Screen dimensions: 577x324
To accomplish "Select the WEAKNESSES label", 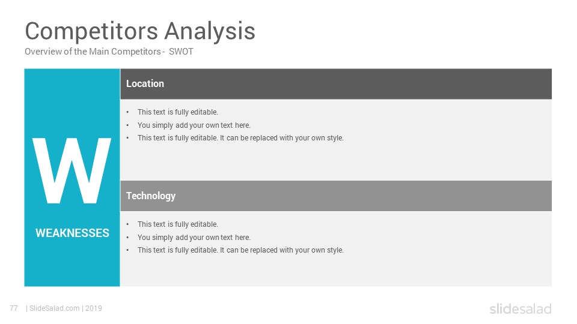I will coord(73,233).
